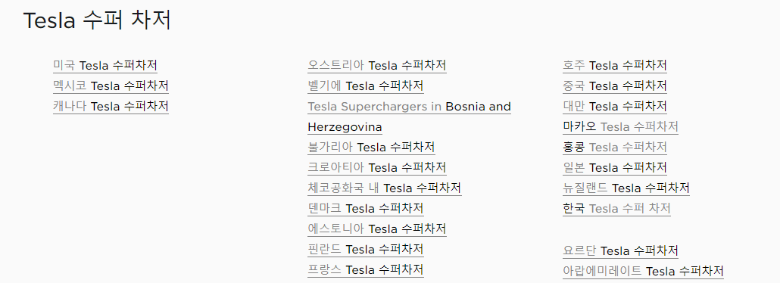Open the 멕시코 Tesla 수퍼차저 link
Screen dimensions: 780x283
(x=111, y=86)
